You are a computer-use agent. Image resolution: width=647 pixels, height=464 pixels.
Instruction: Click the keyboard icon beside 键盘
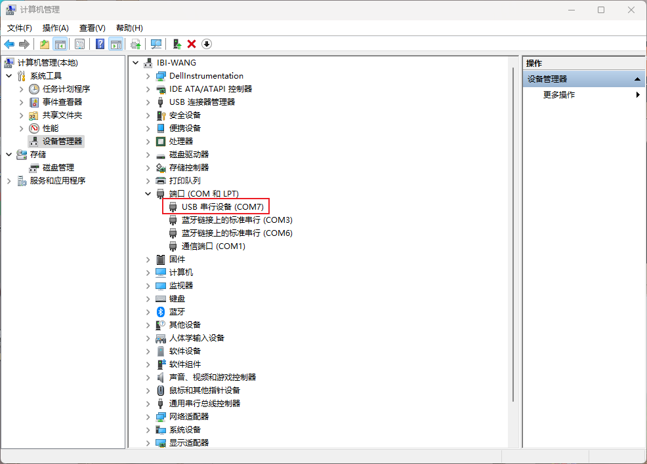(x=161, y=299)
